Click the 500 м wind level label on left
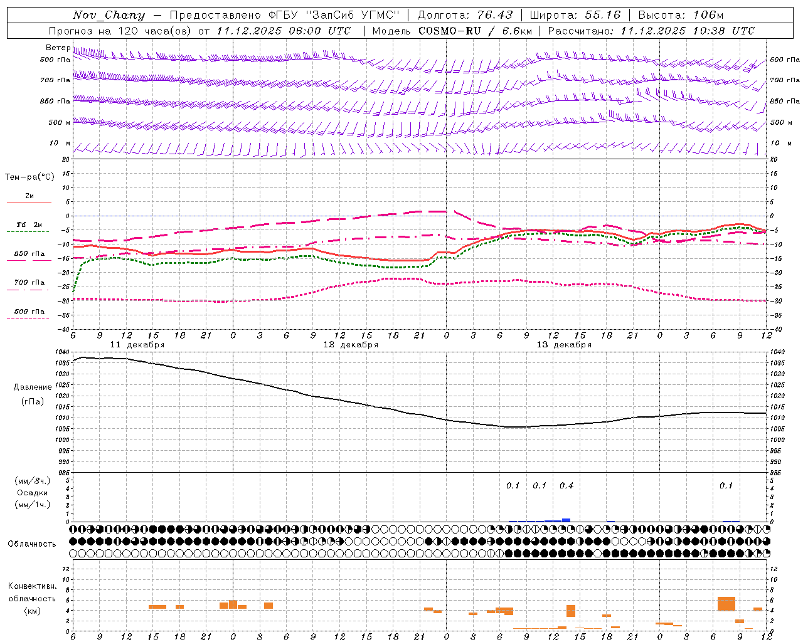Image resolution: width=803 pixels, height=642 pixels. [60, 122]
